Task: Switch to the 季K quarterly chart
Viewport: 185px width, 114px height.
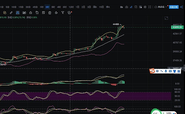Action: pos(108,7)
